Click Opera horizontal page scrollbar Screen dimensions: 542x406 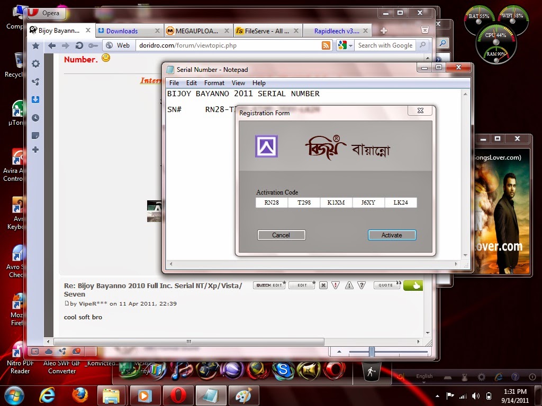tap(189, 342)
